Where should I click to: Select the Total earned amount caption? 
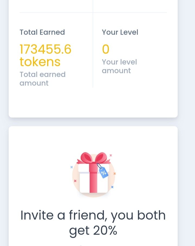43,78
